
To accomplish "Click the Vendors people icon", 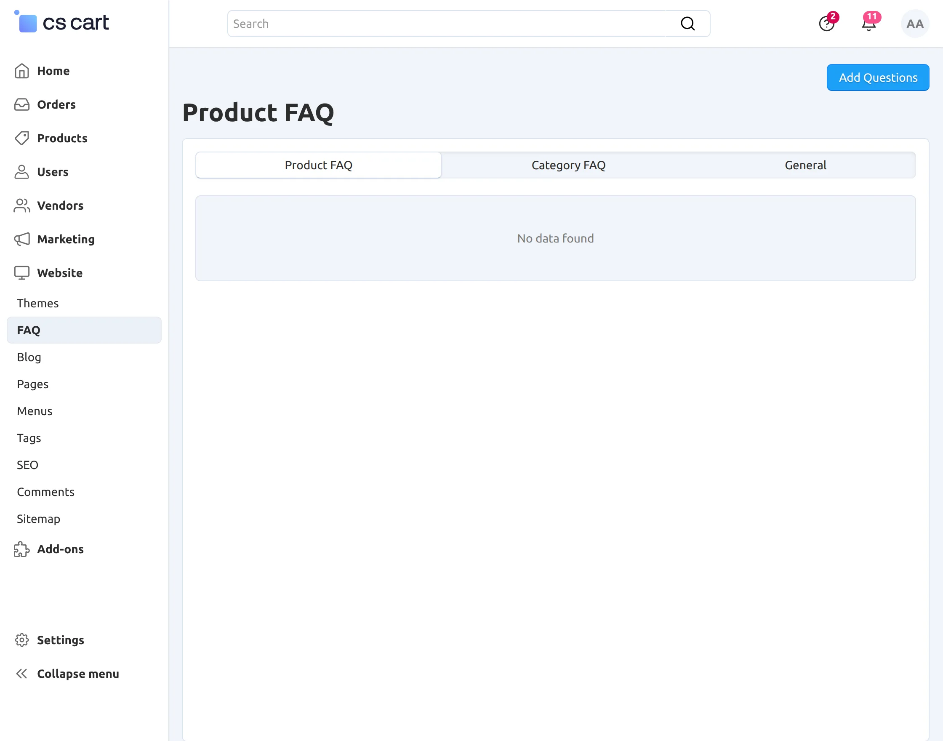I will pos(22,205).
